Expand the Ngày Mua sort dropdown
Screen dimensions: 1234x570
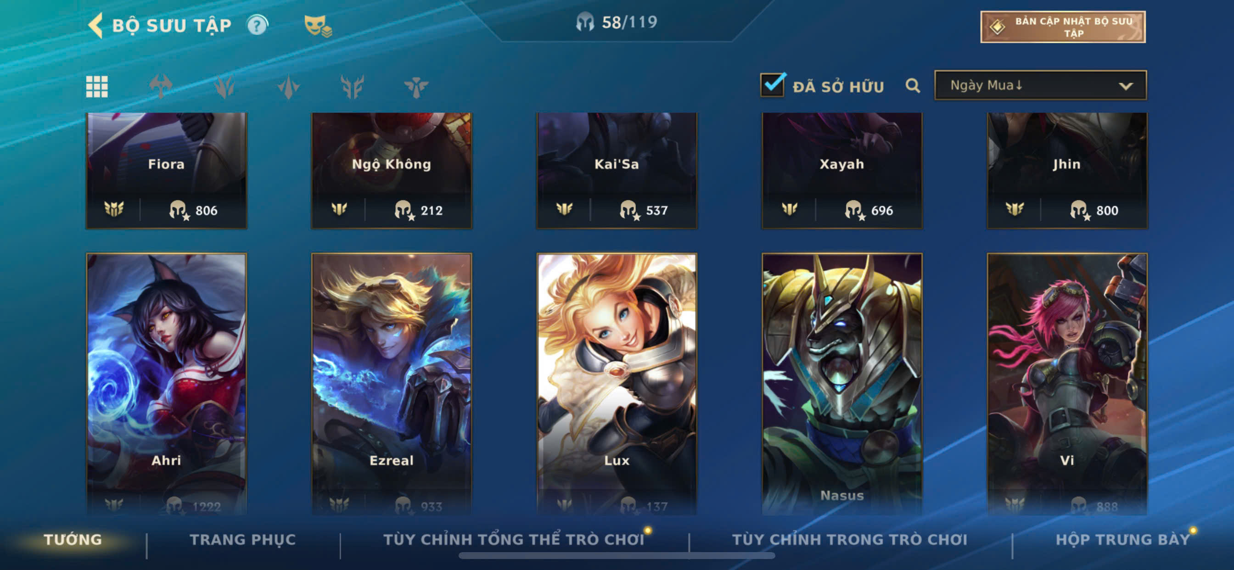pyautogui.click(x=1040, y=85)
